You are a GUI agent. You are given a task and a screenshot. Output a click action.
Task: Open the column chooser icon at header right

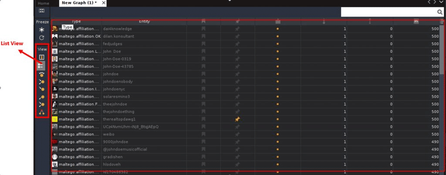point(442,22)
